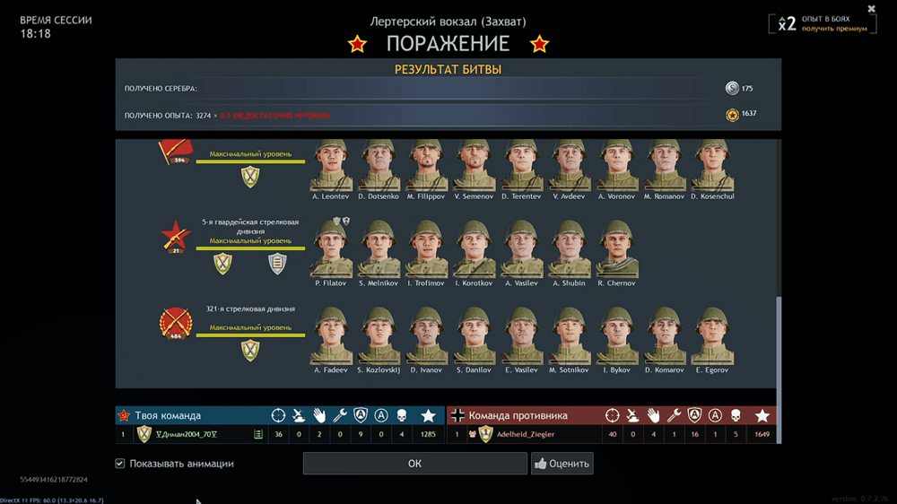Toggle the Показывать анимации checkbox
The image size is (897, 504).
coord(119,464)
